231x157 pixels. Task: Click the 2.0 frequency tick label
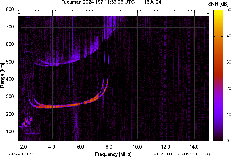(x=24, y=147)
